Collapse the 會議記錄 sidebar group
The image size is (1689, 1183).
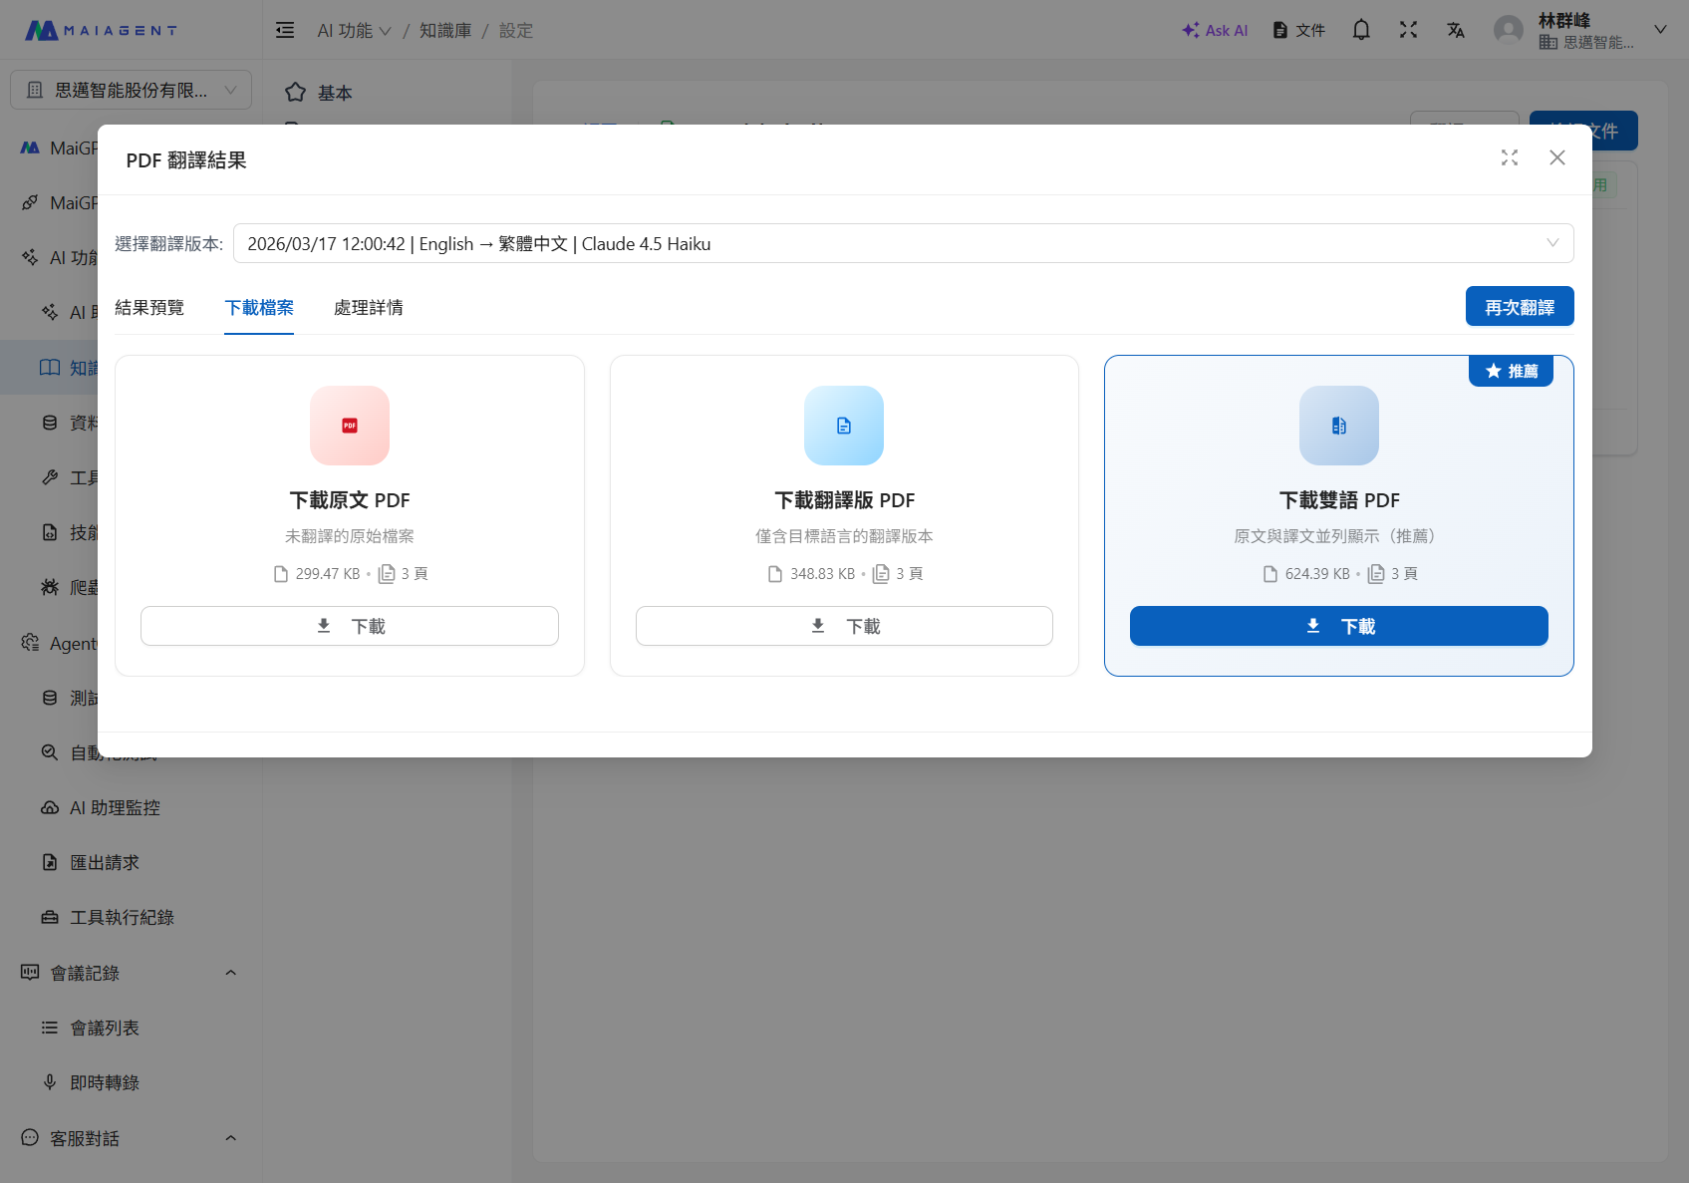click(230, 973)
